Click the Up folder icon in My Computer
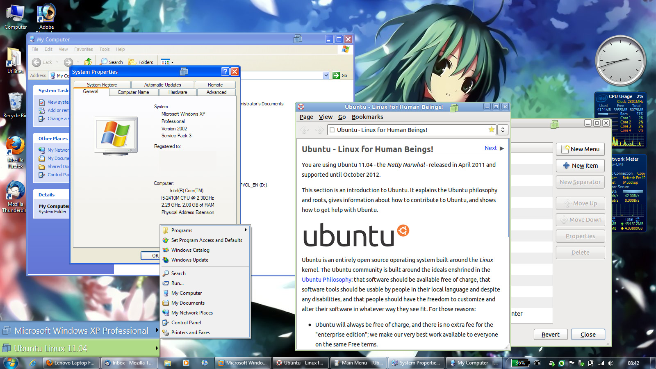This screenshot has height=369, width=656. [x=88, y=62]
